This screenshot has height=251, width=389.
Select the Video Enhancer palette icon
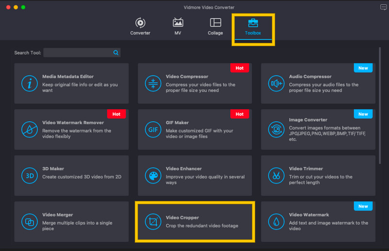tap(153, 176)
